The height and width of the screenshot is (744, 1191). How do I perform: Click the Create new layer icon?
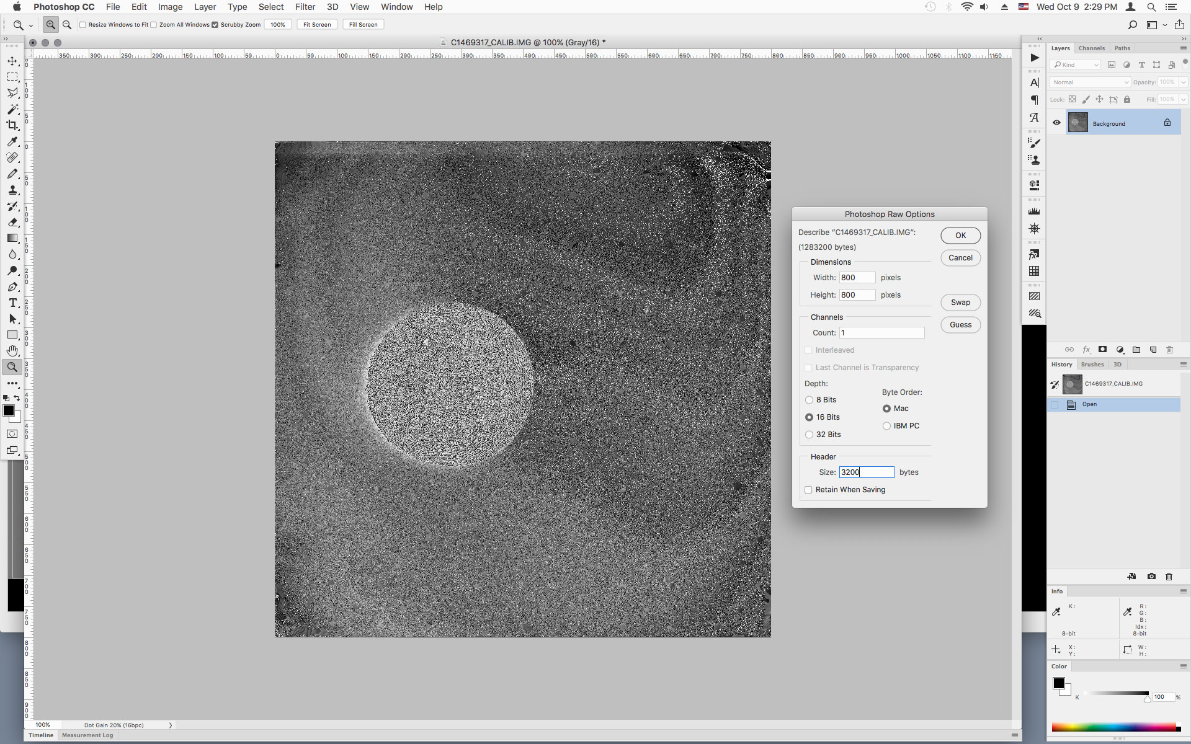tap(1153, 350)
